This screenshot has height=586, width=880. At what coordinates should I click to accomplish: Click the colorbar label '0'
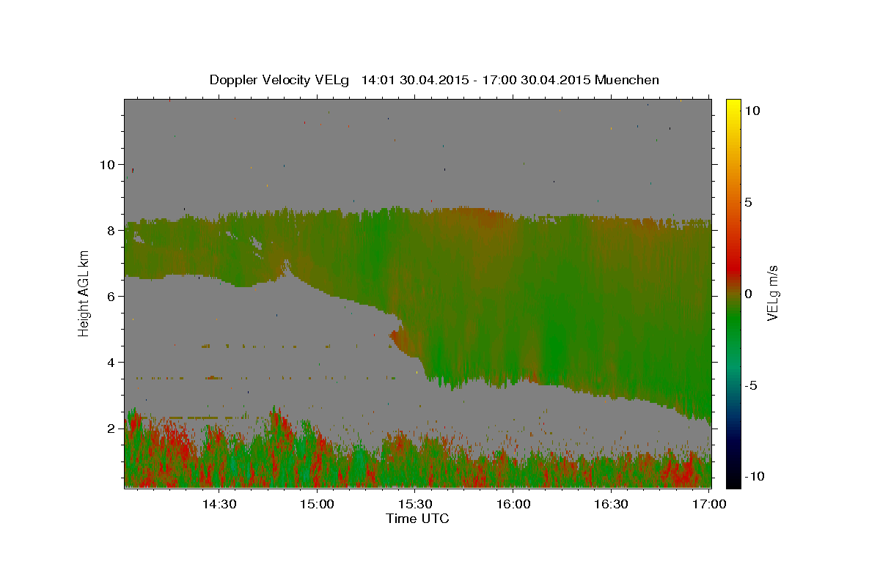748,294
